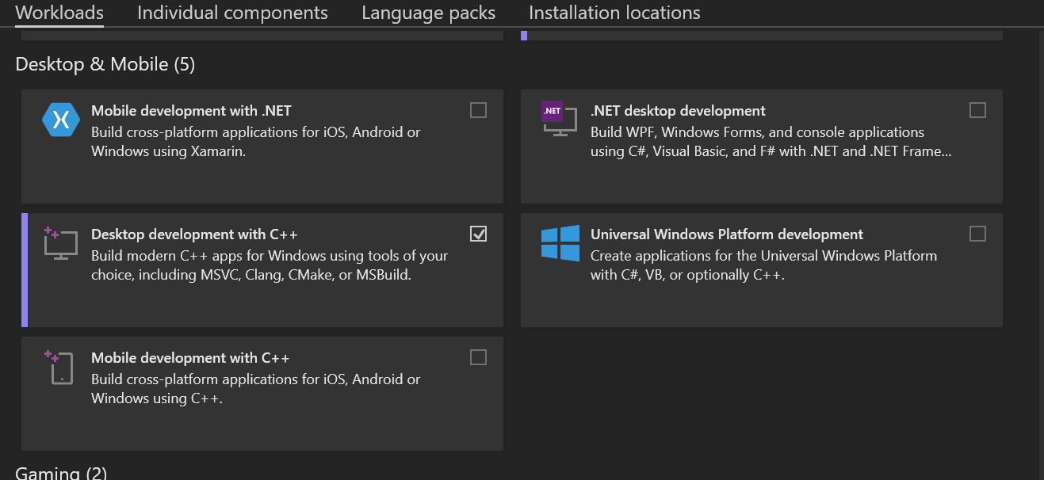Click the Desktop development with C++ title
This screenshot has width=1044, height=480.
[x=194, y=234]
